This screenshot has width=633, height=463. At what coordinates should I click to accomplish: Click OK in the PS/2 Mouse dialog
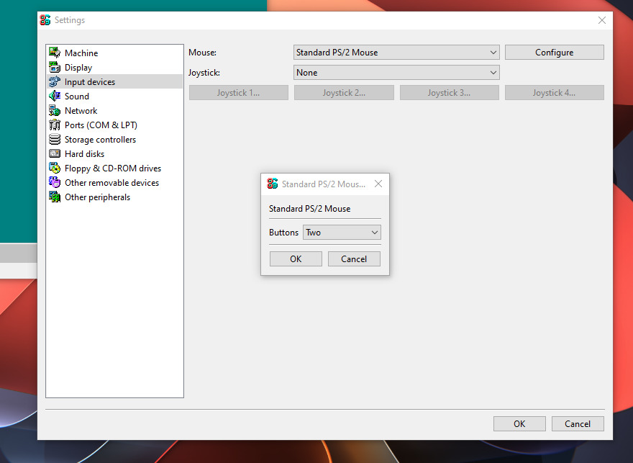coord(296,259)
